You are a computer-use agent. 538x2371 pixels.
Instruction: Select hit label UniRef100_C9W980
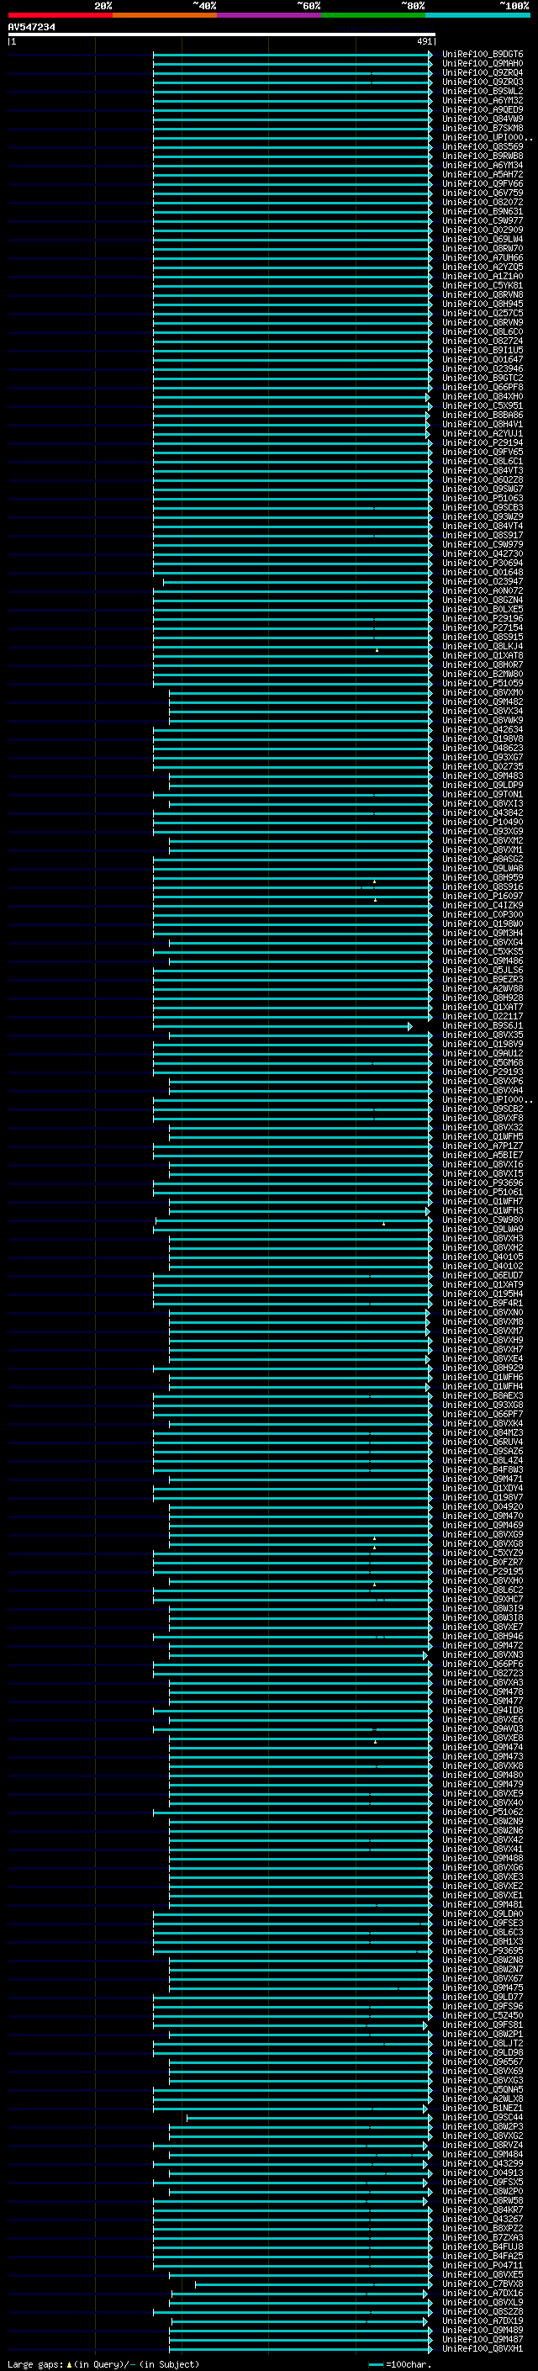pyautogui.click(x=483, y=1220)
